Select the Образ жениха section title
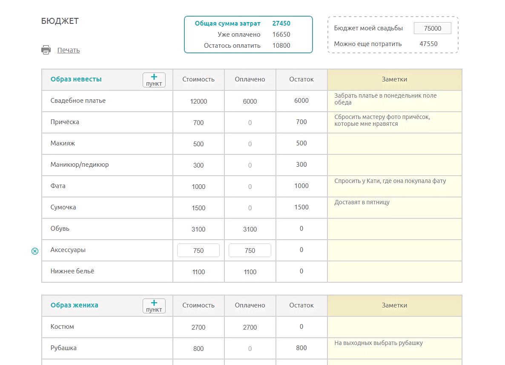This screenshot has height=365, width=505. point(75,305)
